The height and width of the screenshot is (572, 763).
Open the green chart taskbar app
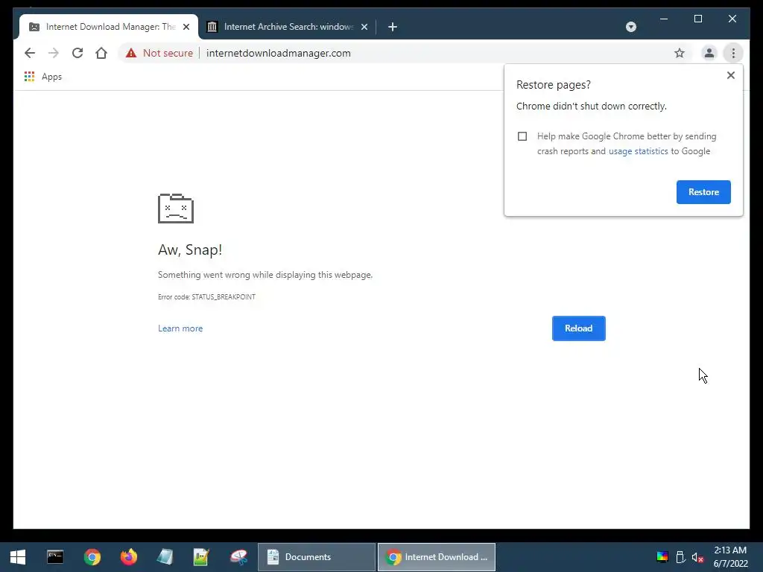pyautogui.click(x=201, y=557)
